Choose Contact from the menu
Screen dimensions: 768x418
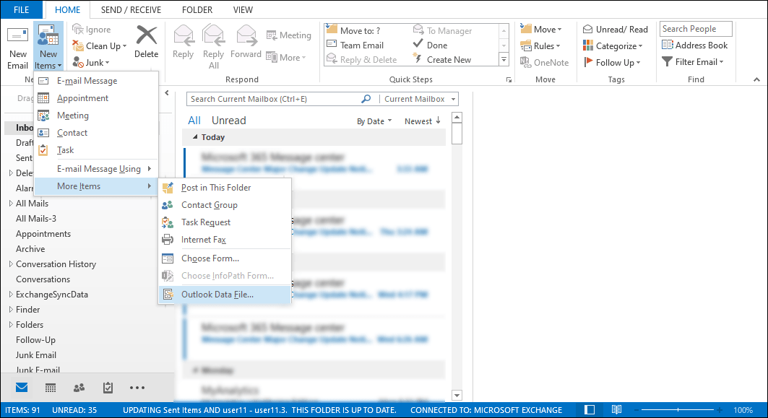(97, 133)
